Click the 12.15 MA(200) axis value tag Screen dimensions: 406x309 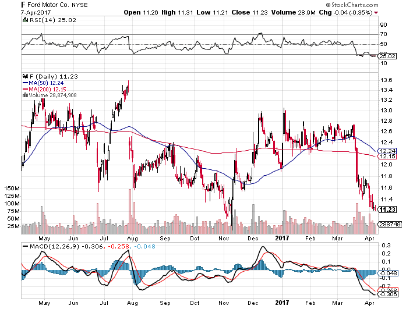387,157
